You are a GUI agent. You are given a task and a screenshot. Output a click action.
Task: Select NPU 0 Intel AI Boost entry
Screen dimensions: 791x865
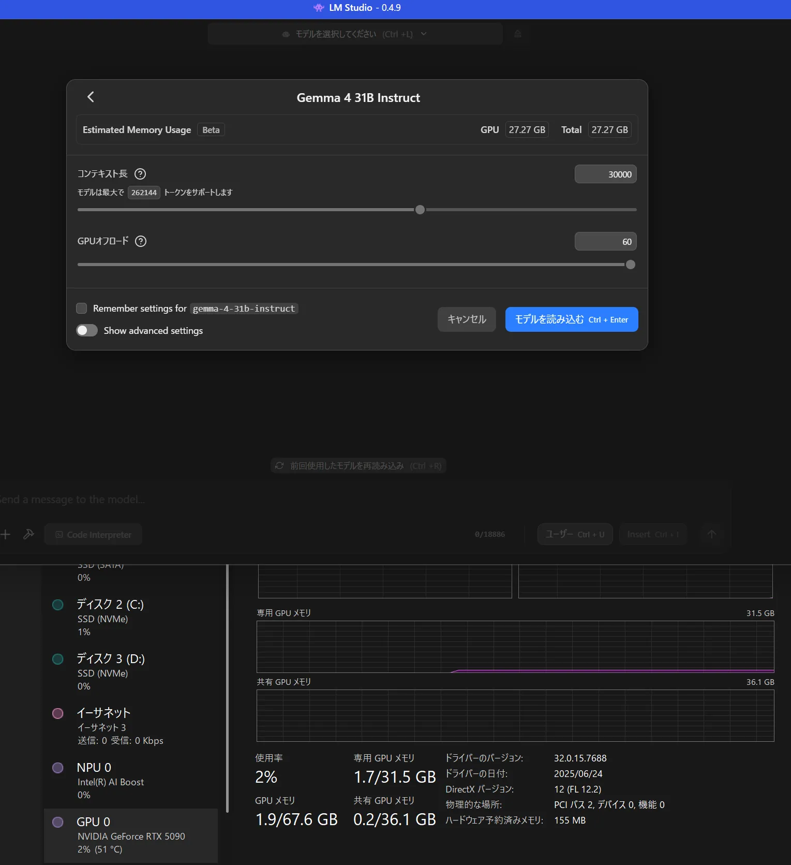[130, 780]
